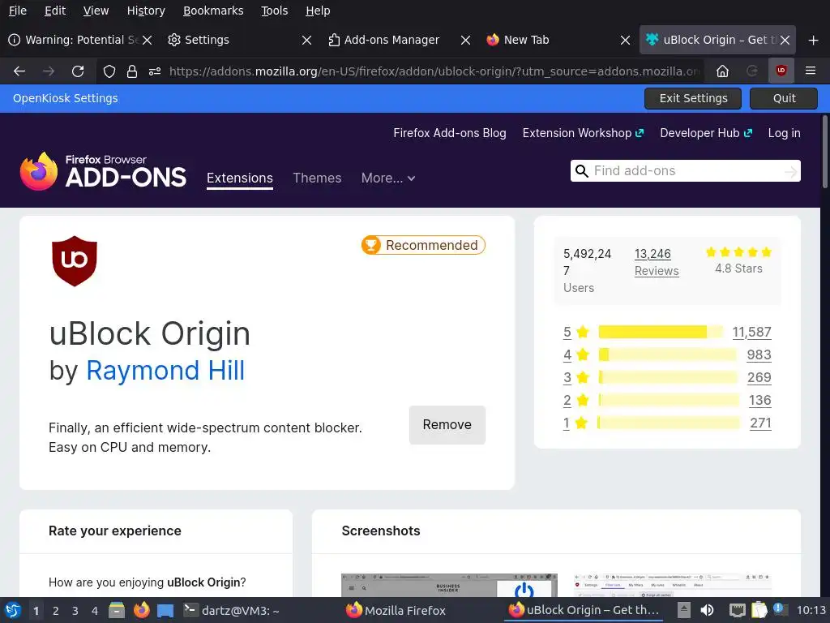Image resolution: width=830 pixels, height=623 pixels.
Task: Open the dartz@VM3 terminal taskbar entry
Action: click(231, 610)
